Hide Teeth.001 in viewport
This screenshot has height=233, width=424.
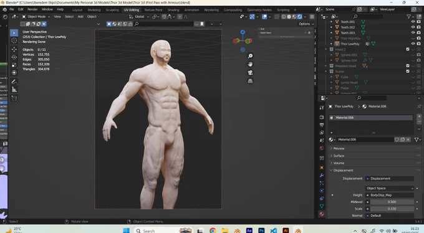point(413,22)
